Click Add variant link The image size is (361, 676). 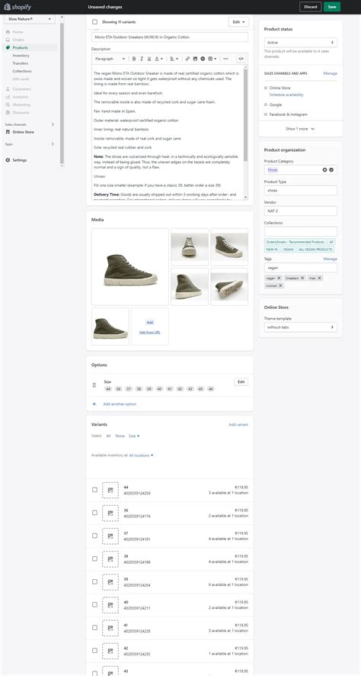tap(238, 425)
